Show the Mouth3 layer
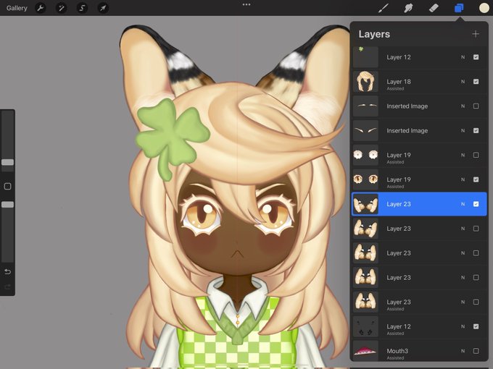Viewport: 493px width, 369px height. 476,351
